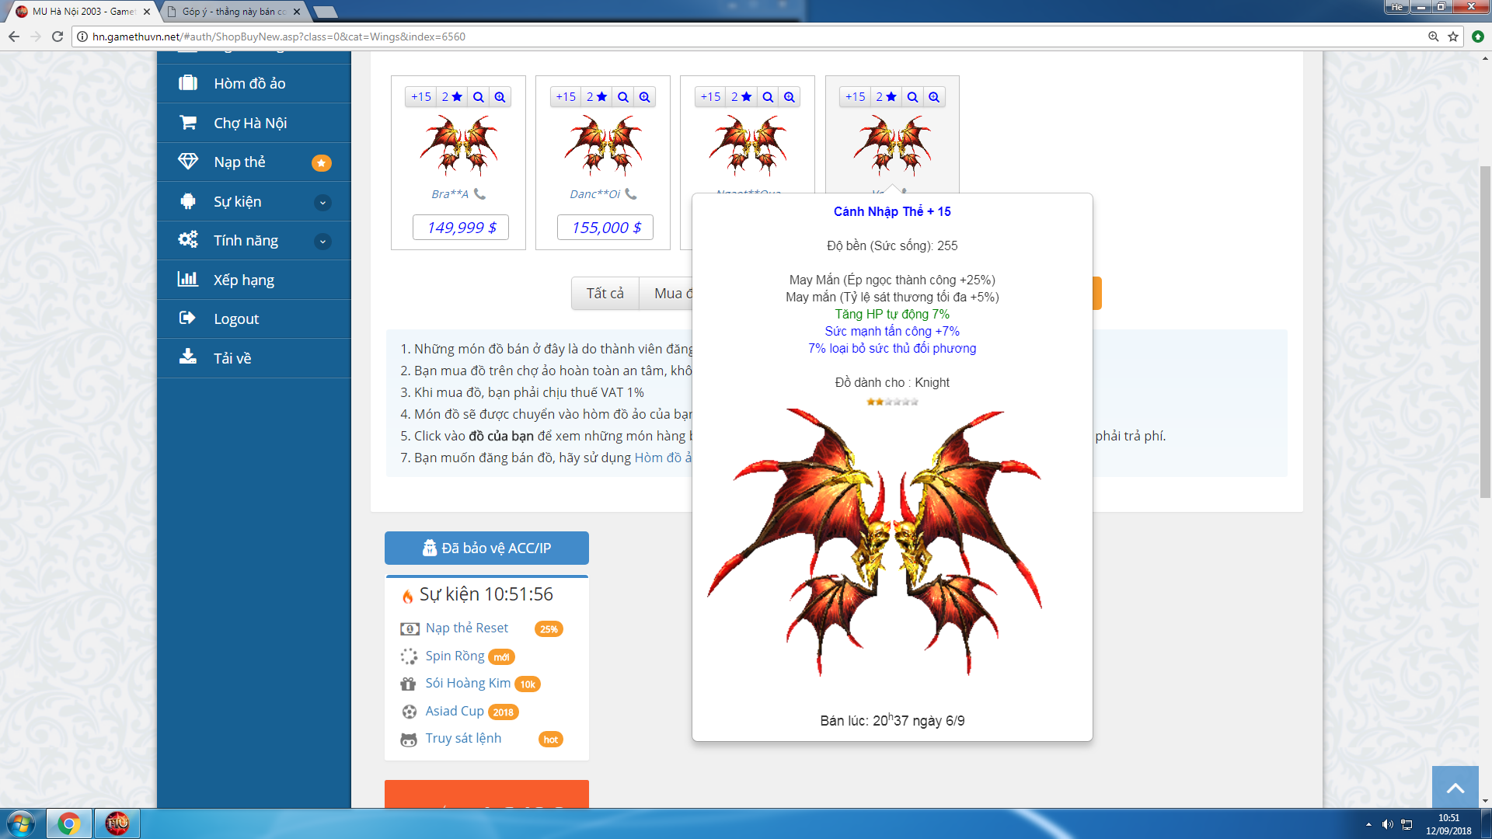Screen dimensions: 1492x839
Task: Open Bra**A wings thumbnail image
Action: [x=458, y=145]
